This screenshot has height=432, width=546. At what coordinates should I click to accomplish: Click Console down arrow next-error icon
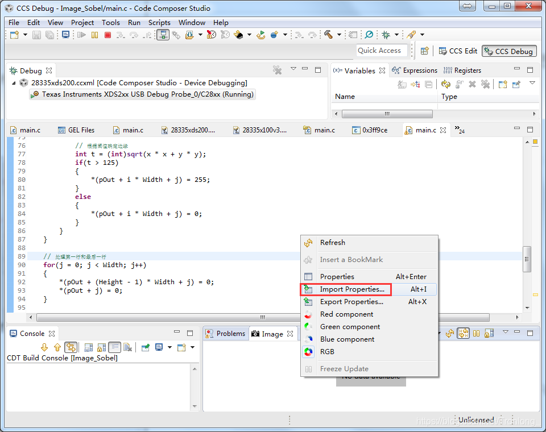pyautogui.click(x=44, y=347)
